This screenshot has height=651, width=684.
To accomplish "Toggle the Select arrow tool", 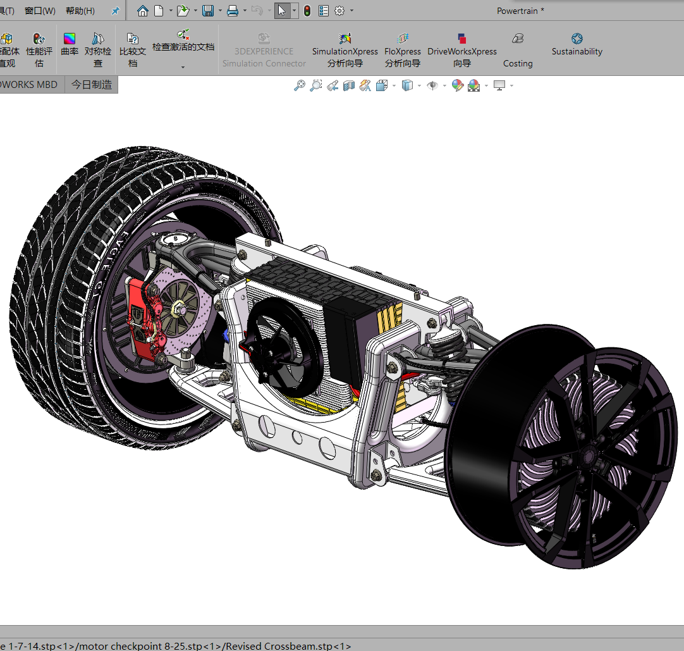I will (282, 11).
